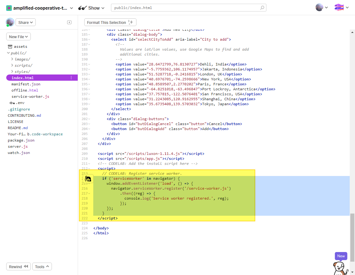Open index.html file options menu
This screenshot has height=275, width=355.
(71, 78)
